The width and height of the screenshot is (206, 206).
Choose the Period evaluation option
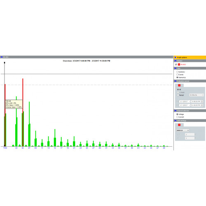point(178,95)
